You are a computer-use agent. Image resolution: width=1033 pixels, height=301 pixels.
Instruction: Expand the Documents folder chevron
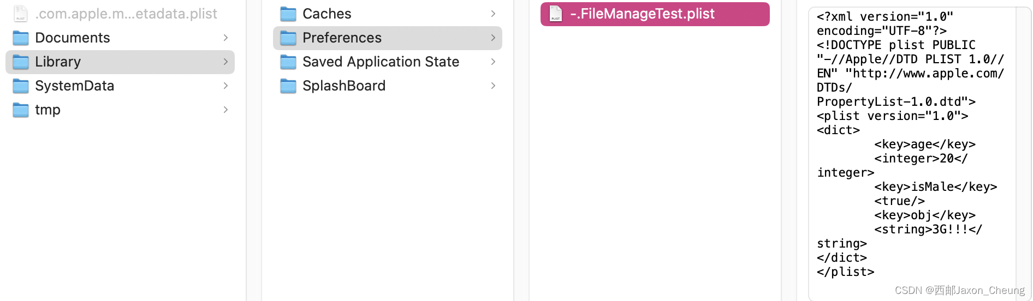pos(225,38)
